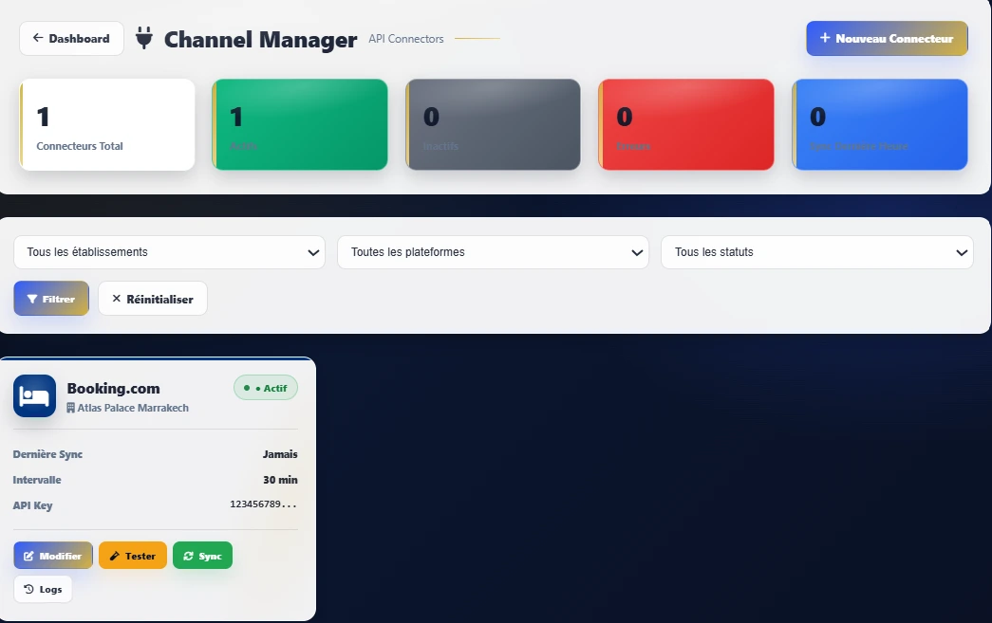
Task: Toggle the Actif status badge on Booking.com
Action: (266, 388)
